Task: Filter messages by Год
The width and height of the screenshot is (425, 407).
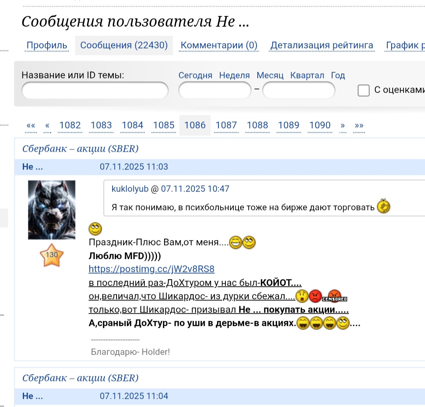Action: click(338, 75)
